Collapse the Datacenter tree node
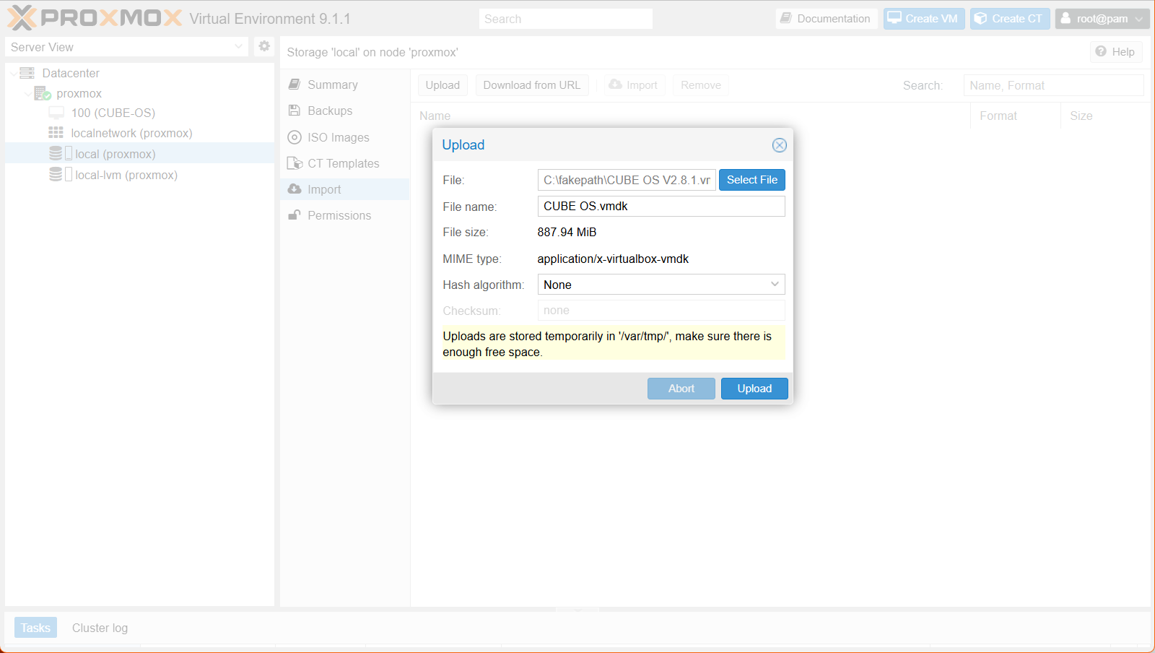 pyautogui.click(x=14, y=74)
